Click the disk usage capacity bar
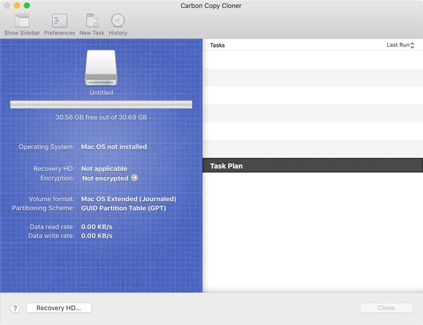This screenshot has height=325, width=423. click(x=100, y=104)
